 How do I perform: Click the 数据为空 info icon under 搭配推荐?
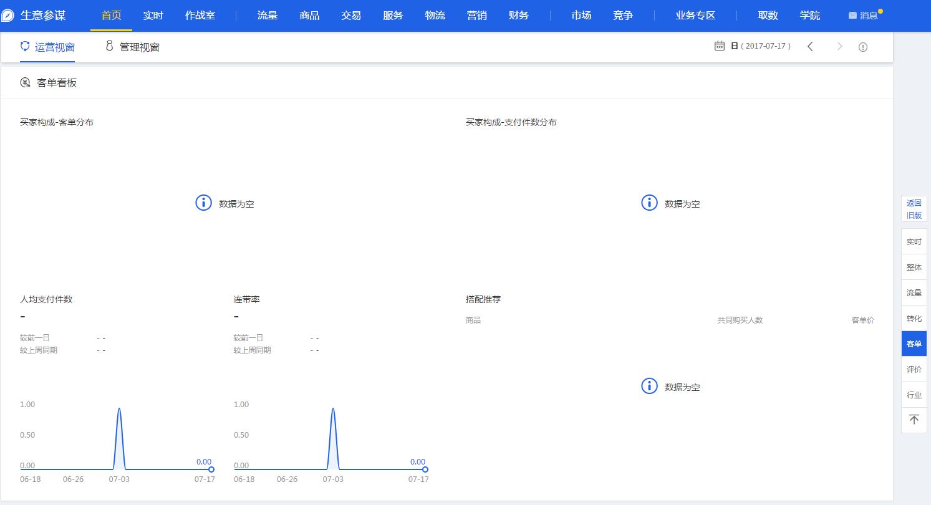coord(649,386)
